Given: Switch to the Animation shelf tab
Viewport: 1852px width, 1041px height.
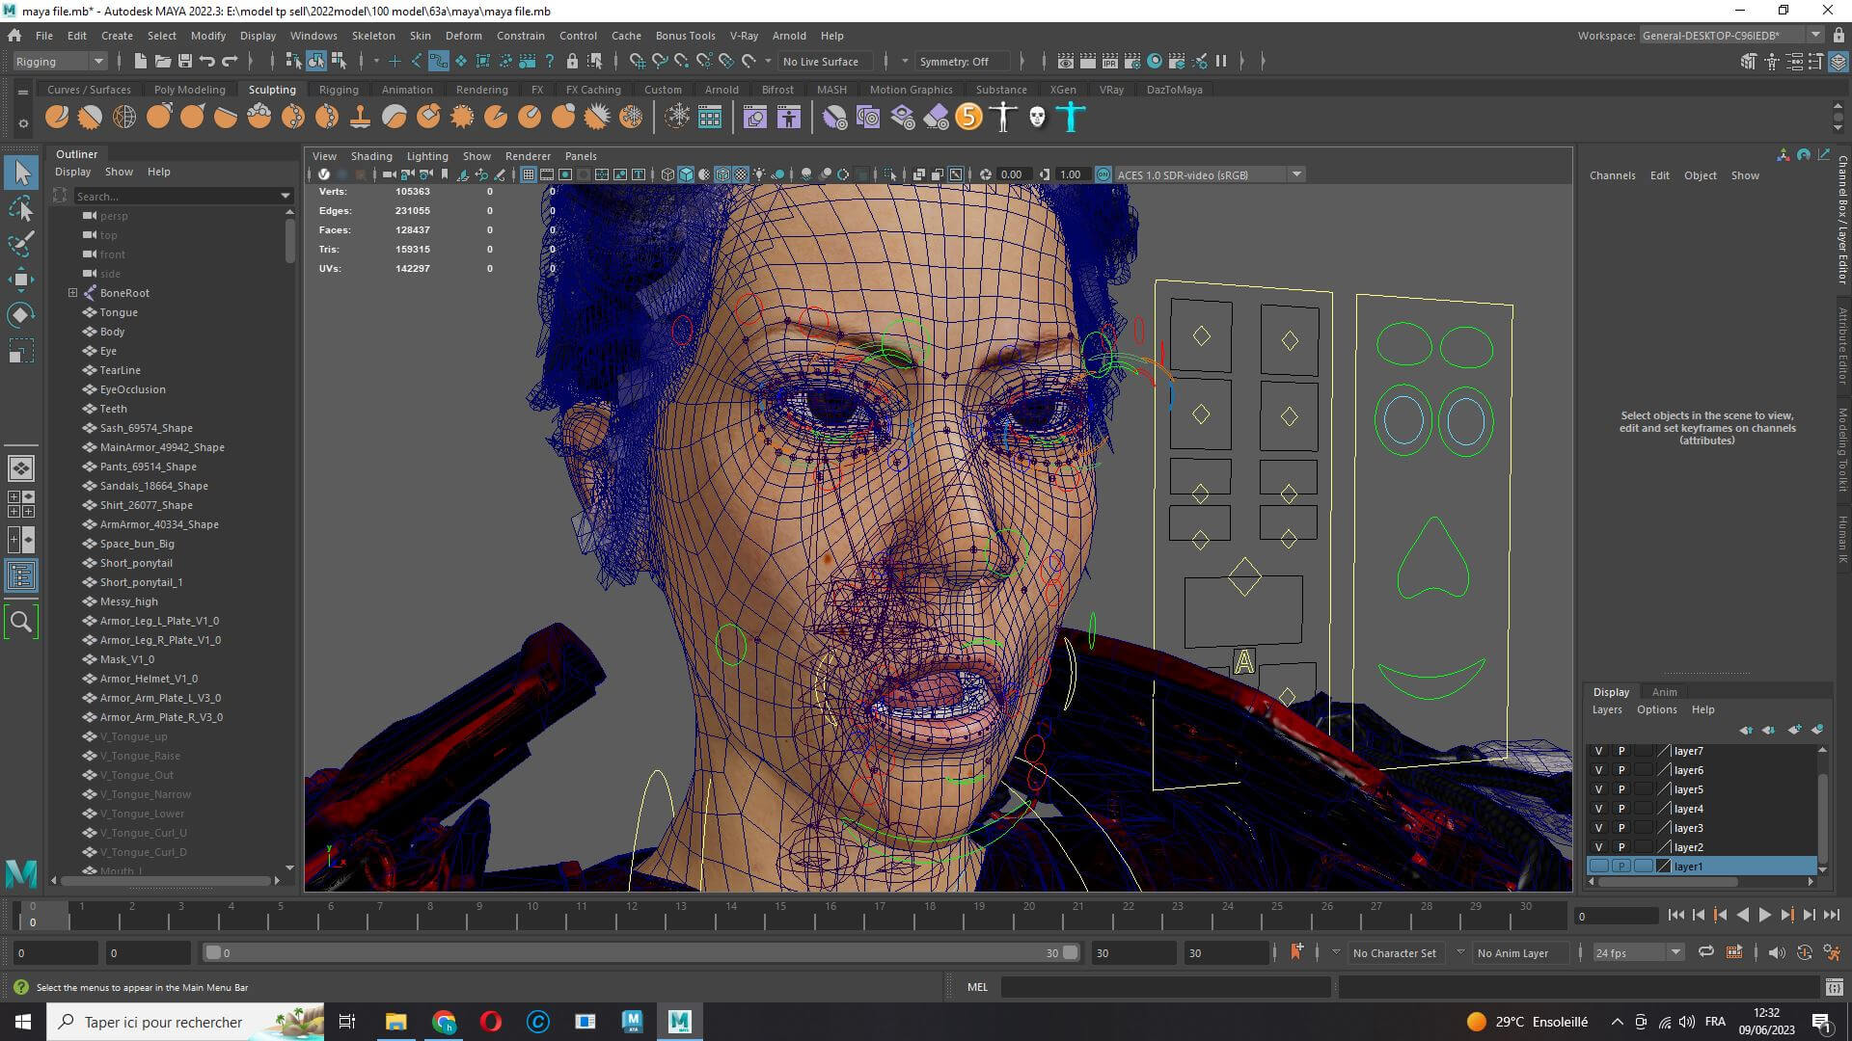Looking at the screenshot, I should tap(406, 90).
